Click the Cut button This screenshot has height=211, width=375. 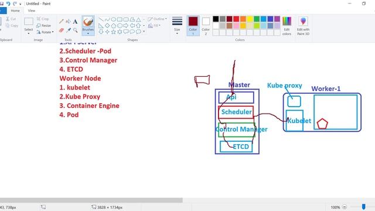click(11, 19)
